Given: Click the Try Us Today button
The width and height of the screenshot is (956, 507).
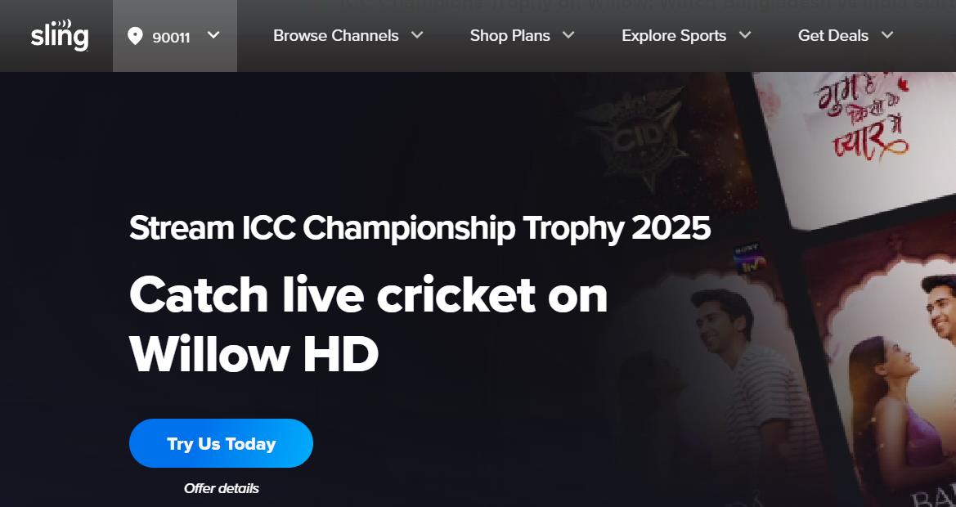Looking at the screenshot, I should pos(222,443).
